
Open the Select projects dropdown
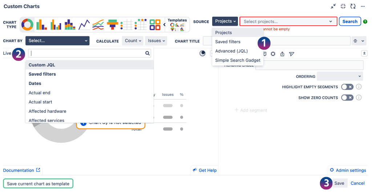click(x=288, y=21)
